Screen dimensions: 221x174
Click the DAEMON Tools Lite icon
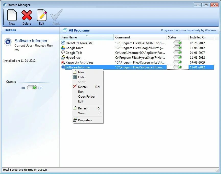tap(63, 43)
